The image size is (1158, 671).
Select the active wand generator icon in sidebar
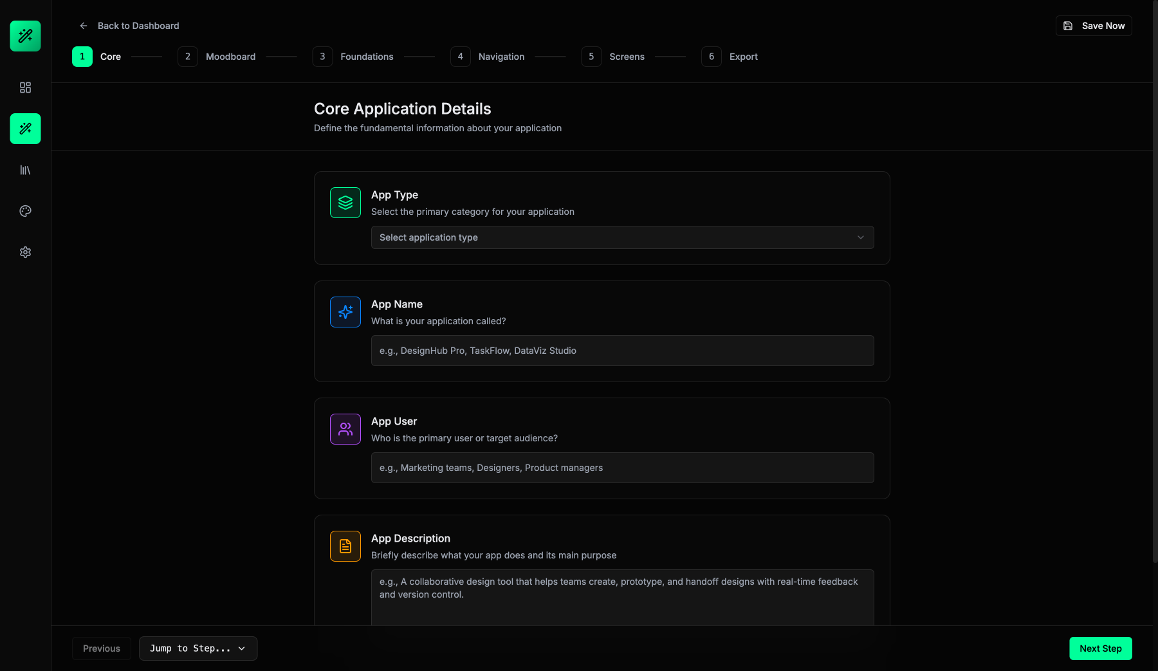(x=25, y=129)
